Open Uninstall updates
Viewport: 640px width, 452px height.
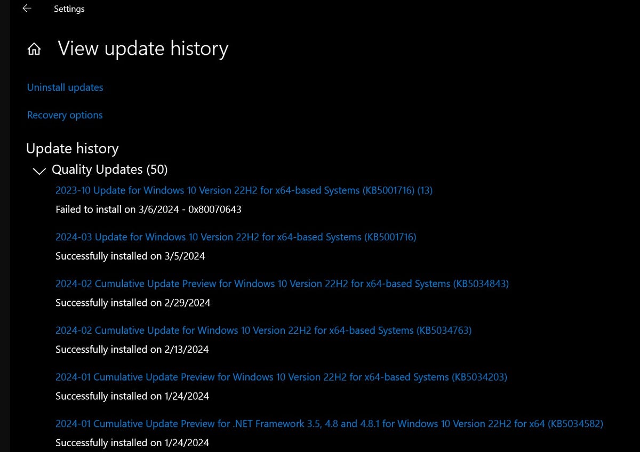[x=65, y=87]
